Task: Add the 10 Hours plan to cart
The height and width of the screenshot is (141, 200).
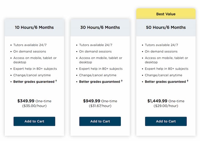Action: coord(34,121)
